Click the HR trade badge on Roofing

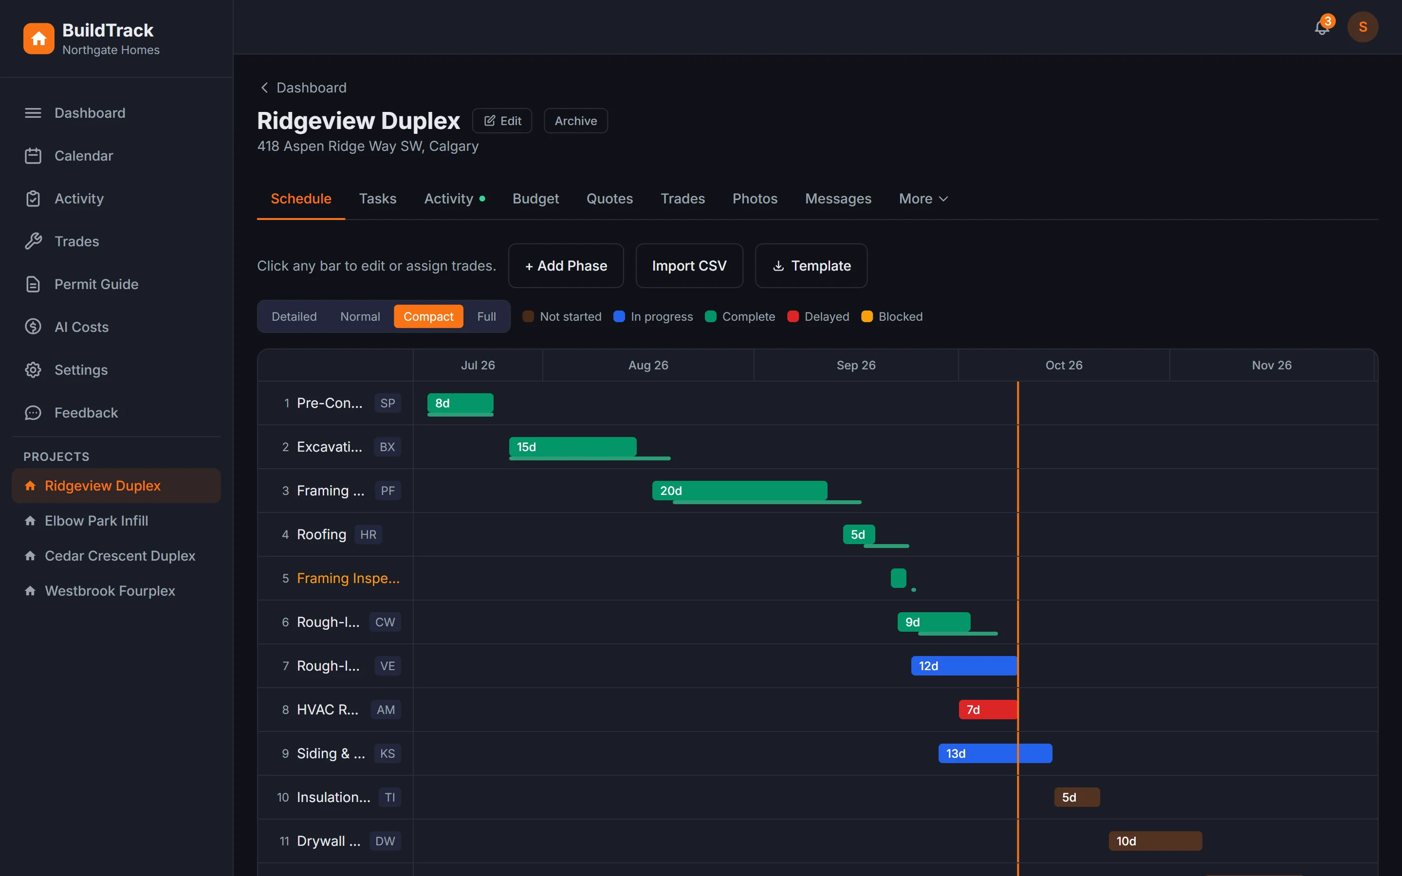(368, 534)
